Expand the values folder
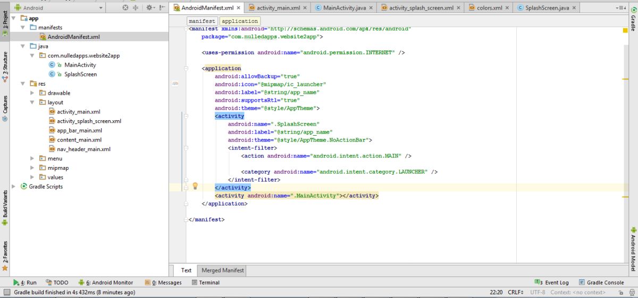This screenshot has height=298, width=638. [x=32, y=177]
